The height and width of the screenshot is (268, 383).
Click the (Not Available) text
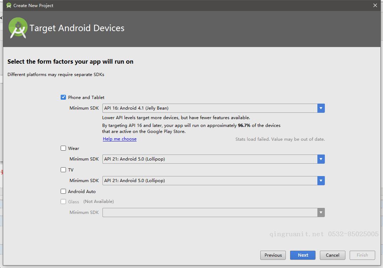99,202
